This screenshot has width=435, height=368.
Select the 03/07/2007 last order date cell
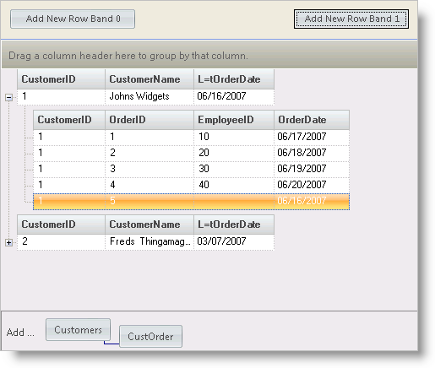pyautogui.click(x=234, y=242)
